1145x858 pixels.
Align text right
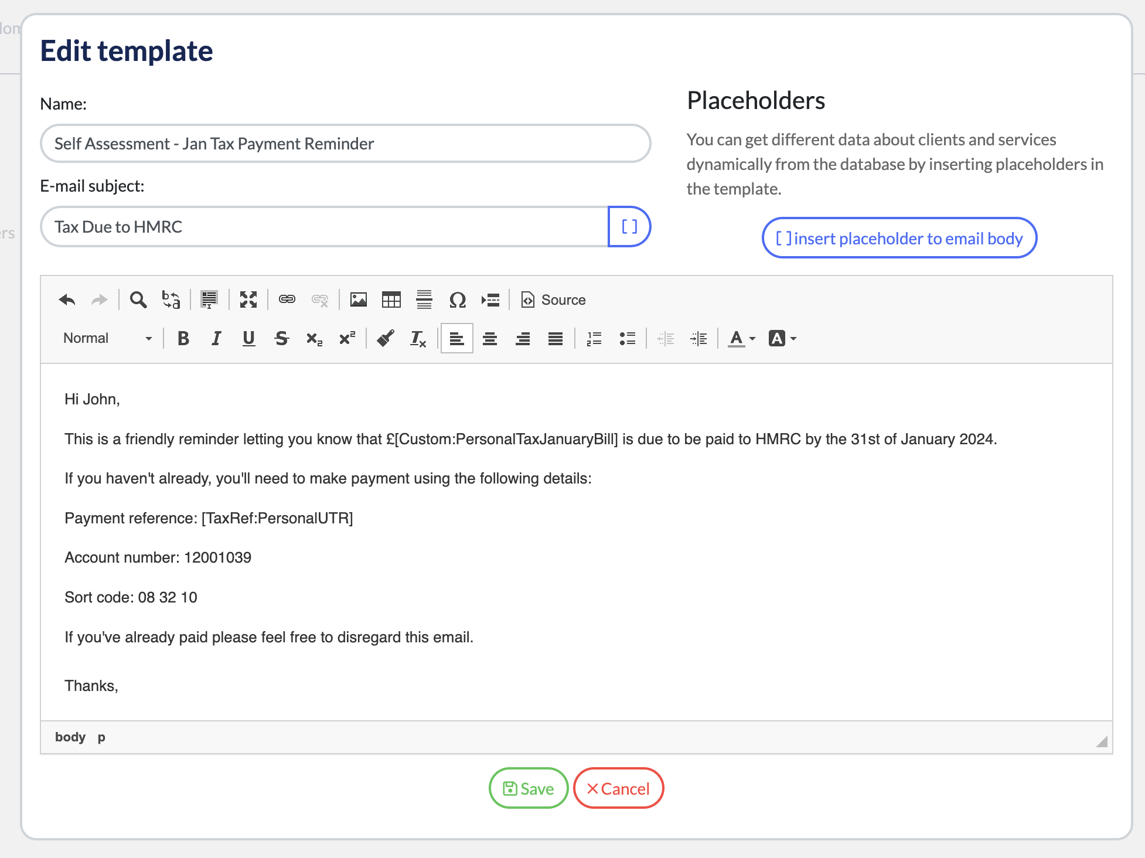[x=523, y=338]
